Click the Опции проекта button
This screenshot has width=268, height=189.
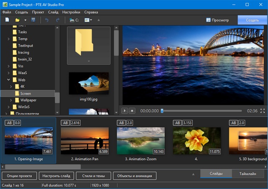(20, 176)
